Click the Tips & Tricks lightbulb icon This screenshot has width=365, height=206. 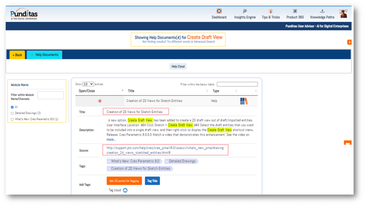(x=271, y=11)
